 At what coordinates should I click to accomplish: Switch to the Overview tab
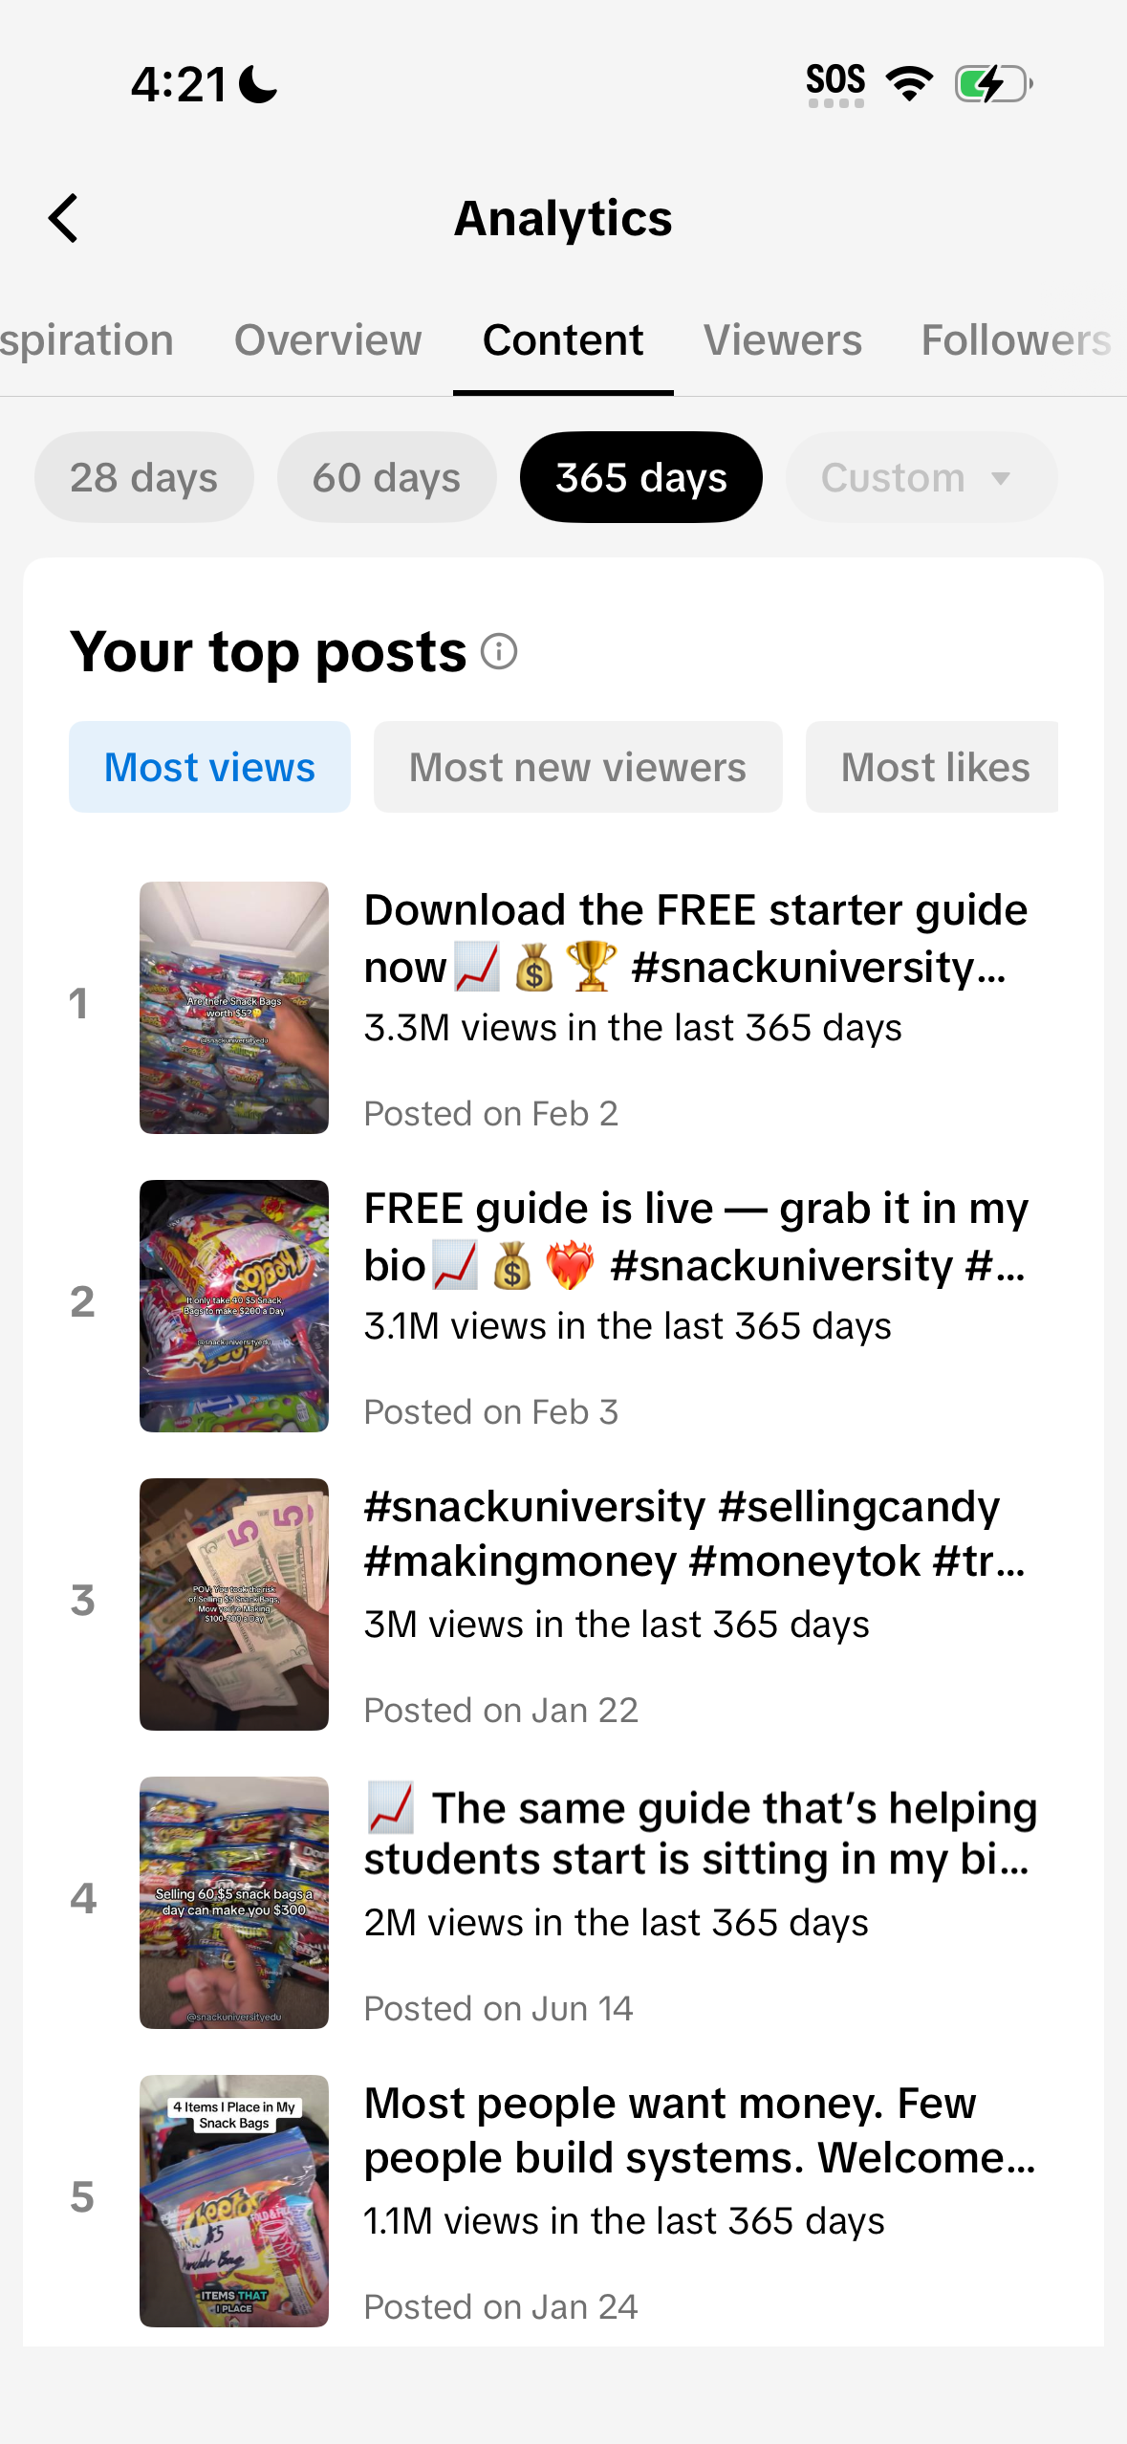click(x=328, y=340)
